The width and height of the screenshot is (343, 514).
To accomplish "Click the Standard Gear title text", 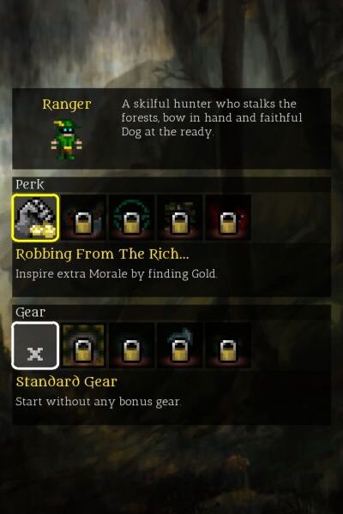I will pos(66,382).
